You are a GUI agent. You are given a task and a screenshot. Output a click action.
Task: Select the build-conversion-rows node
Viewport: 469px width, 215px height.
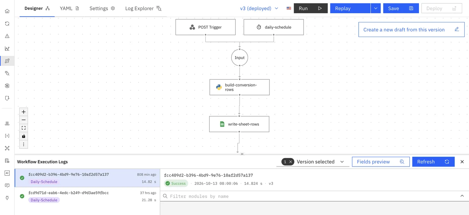click(x=239, y=87)
